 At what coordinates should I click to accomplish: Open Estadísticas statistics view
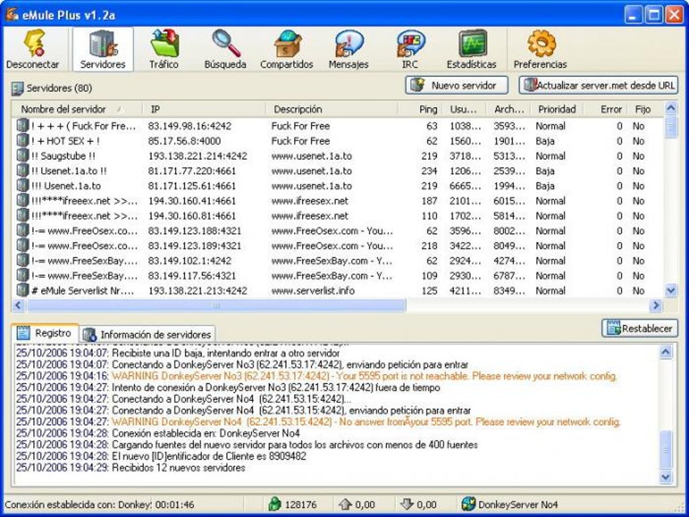[471, 49]
